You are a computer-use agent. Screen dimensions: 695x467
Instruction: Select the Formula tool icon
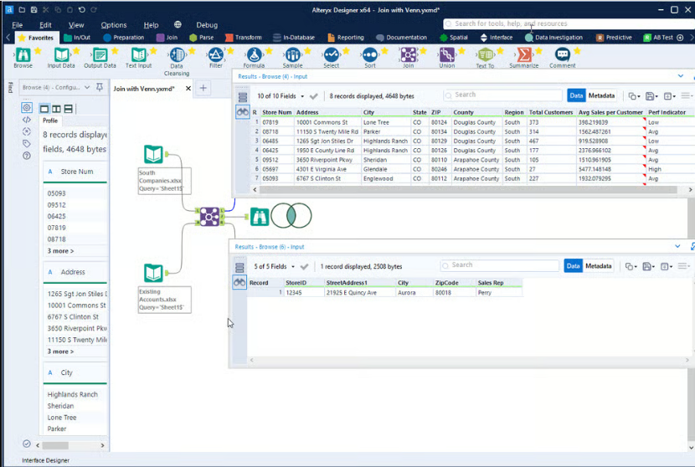pos(254,55)
